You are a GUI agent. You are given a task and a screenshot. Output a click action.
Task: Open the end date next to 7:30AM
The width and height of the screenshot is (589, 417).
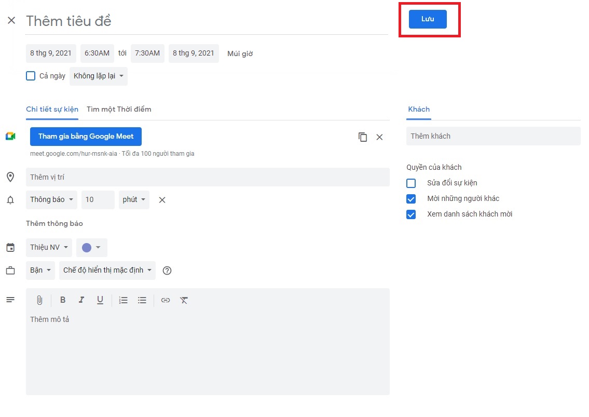click(x=194, y=53)
